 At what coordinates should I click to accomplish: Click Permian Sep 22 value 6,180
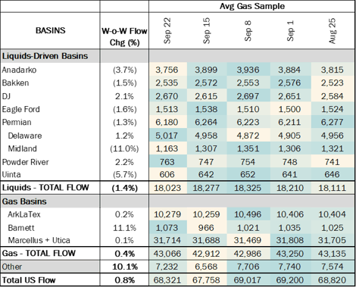[168, 123]
